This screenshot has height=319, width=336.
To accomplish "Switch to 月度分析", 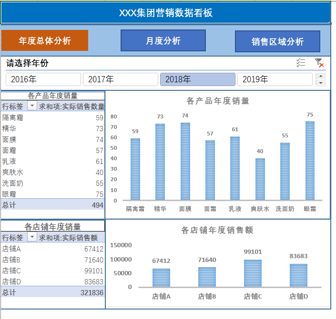I will coord(163,40).
